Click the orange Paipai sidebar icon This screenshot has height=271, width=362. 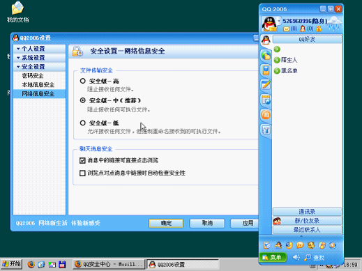pyautogui.click(x=266, y=115)
